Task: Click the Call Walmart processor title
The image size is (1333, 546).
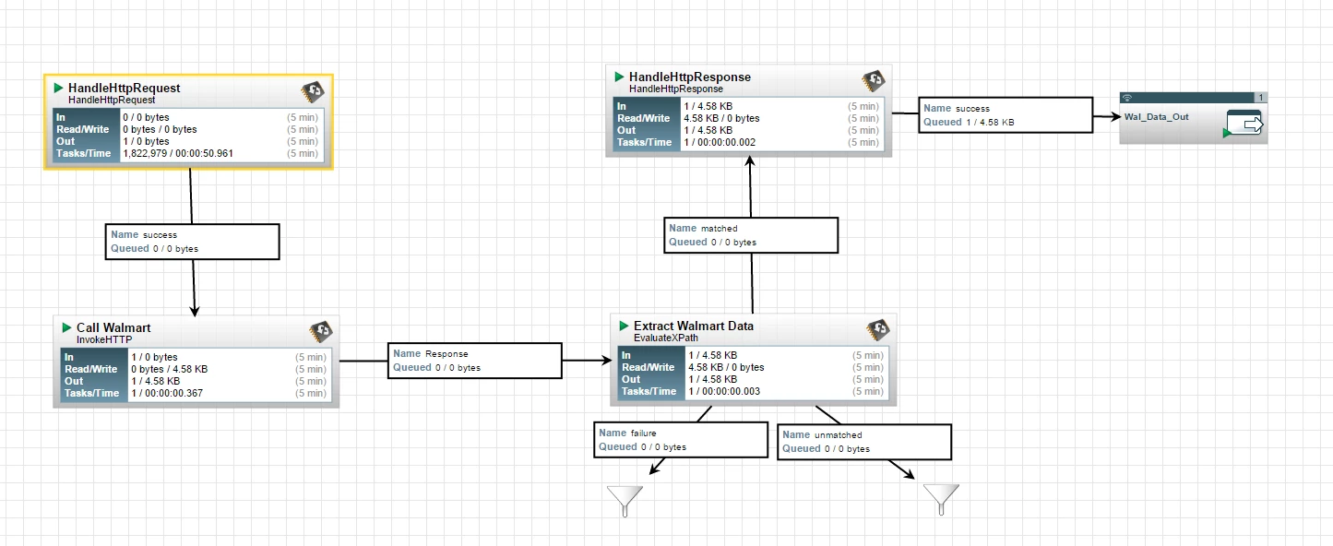Action: click(x=113, y=327)
